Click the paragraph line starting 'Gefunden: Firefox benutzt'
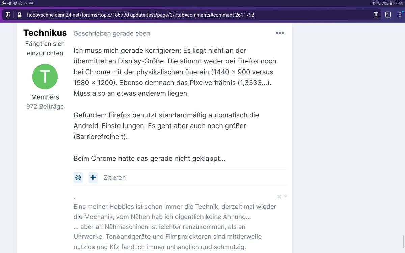 [166, 115]
